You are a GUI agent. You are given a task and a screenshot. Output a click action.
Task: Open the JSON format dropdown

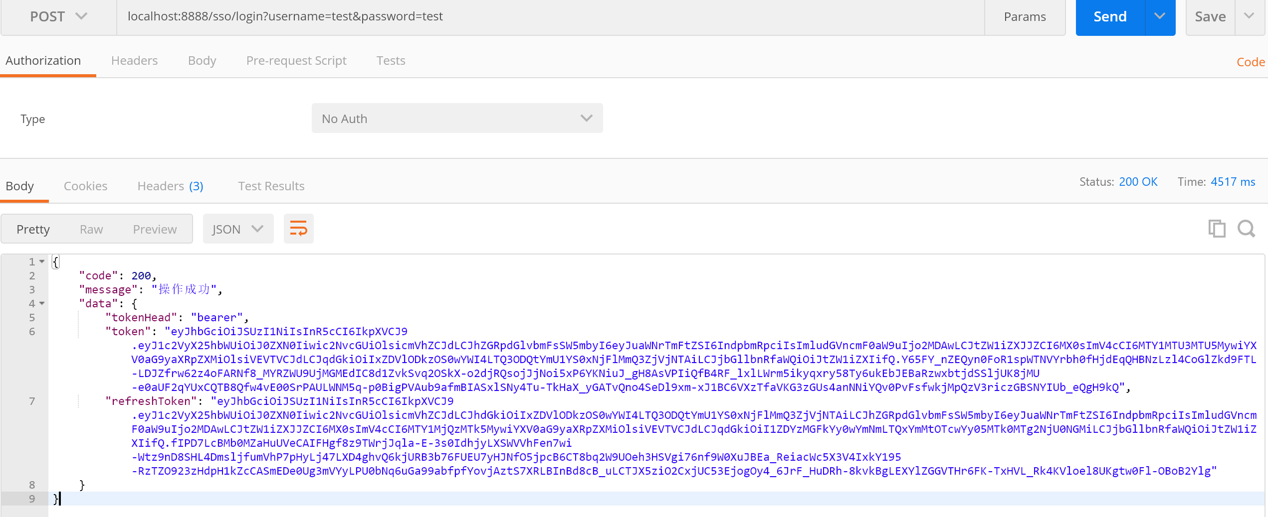pos(238,229)
